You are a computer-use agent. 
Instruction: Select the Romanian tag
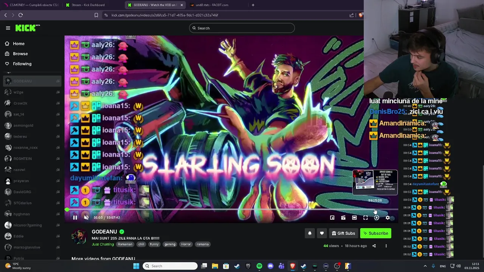pos(125,244)
